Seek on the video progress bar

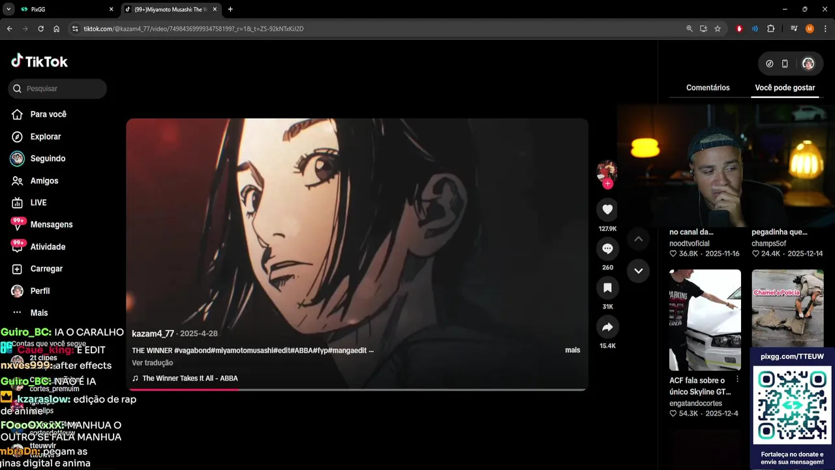357,390
